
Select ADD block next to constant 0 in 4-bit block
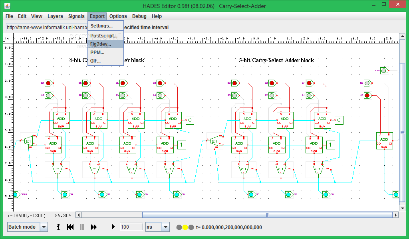(x=173, y=120)
